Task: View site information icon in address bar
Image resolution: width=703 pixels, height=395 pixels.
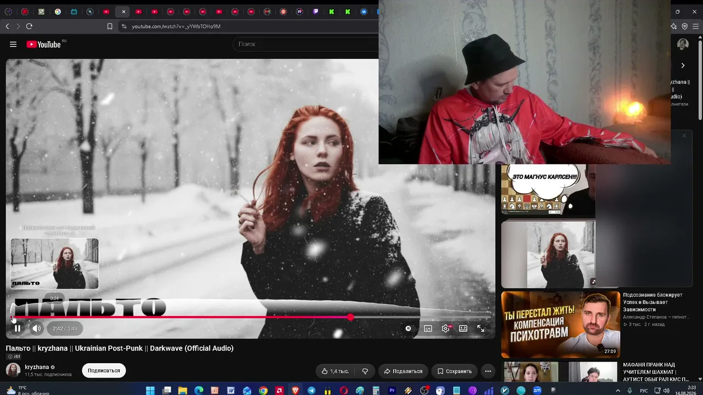Action: click(x=124, y=26)
